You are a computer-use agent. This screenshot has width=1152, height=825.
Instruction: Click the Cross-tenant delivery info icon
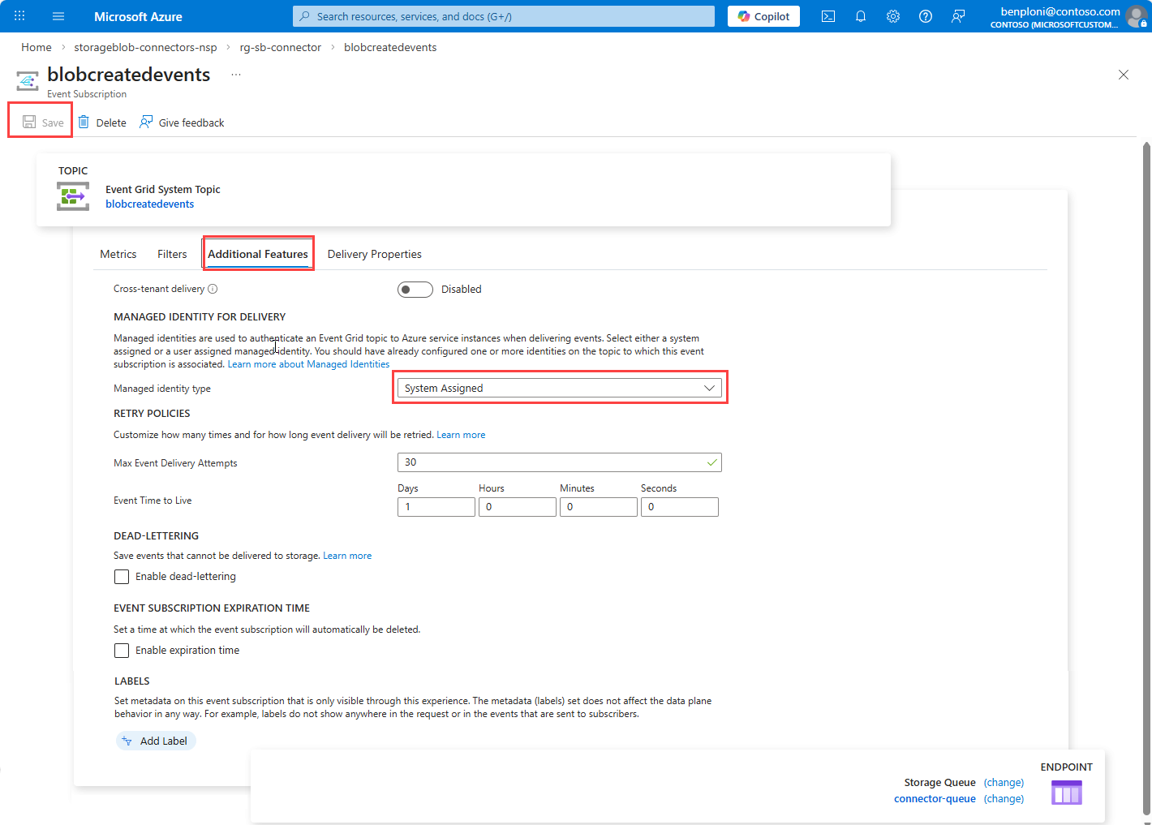point(213,289)
